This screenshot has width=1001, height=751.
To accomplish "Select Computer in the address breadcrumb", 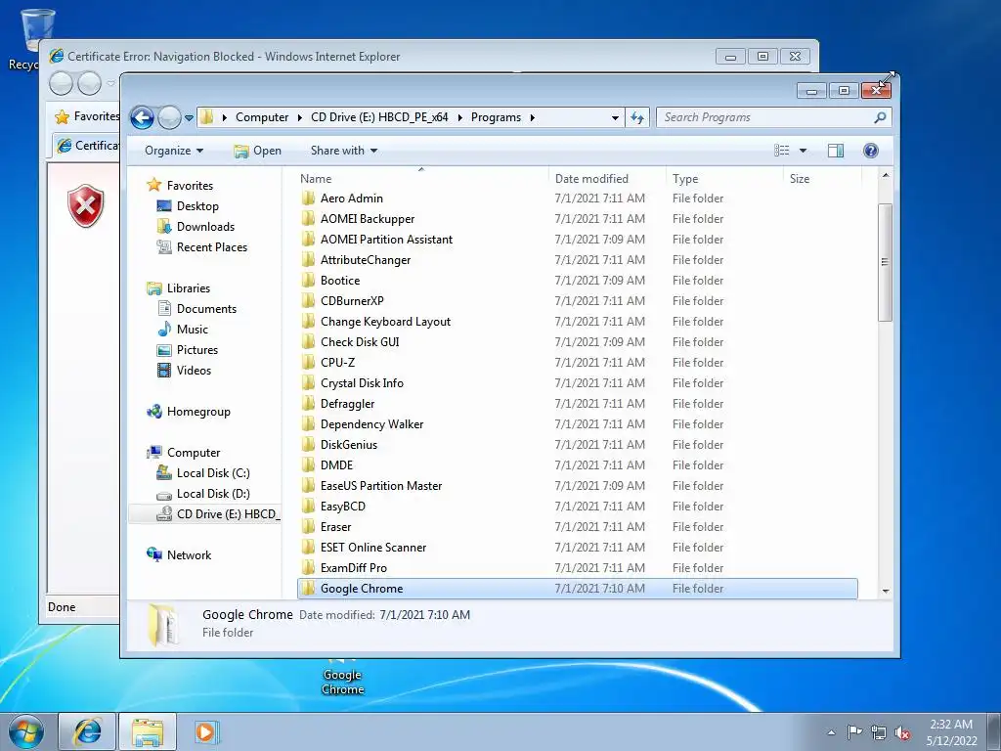I will pos(262,117).
